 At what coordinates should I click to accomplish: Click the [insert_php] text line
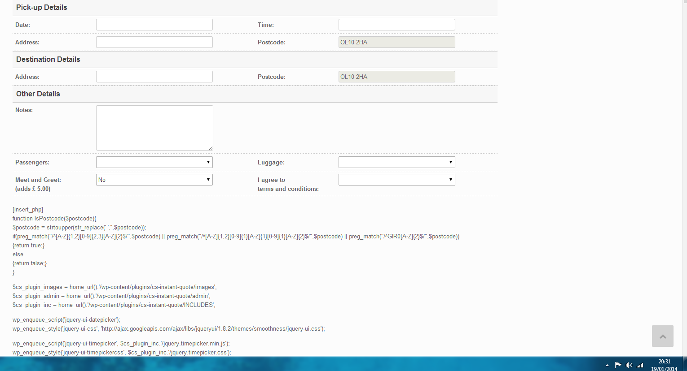pos(28,210)
